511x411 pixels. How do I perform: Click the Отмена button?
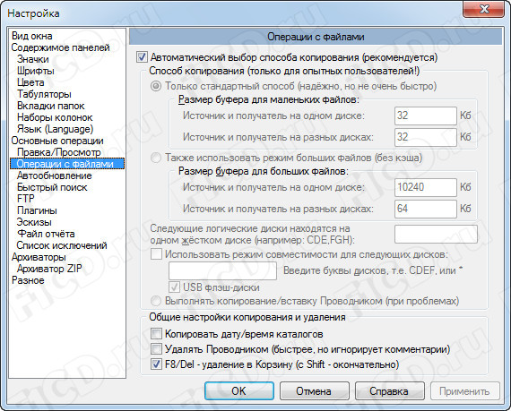pos(314,390)
